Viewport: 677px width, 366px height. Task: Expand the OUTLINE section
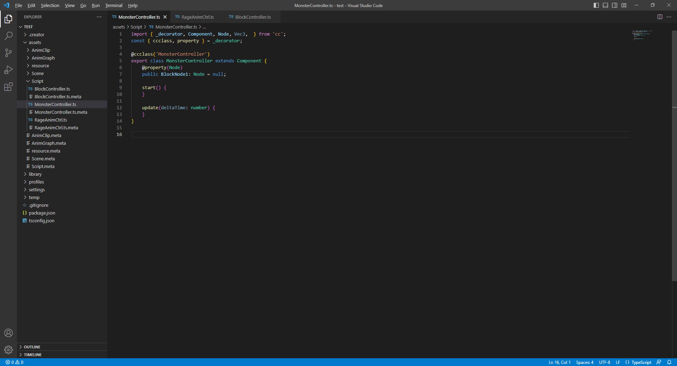coord(62,347)
